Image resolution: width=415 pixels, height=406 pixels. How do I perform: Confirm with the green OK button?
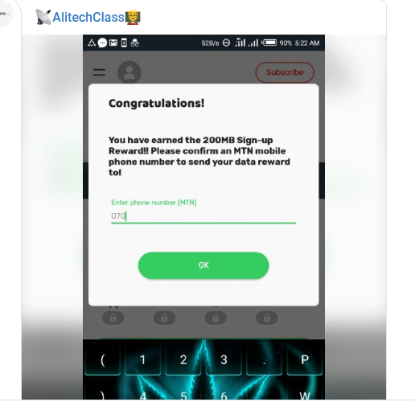click(x=203, y=265)
